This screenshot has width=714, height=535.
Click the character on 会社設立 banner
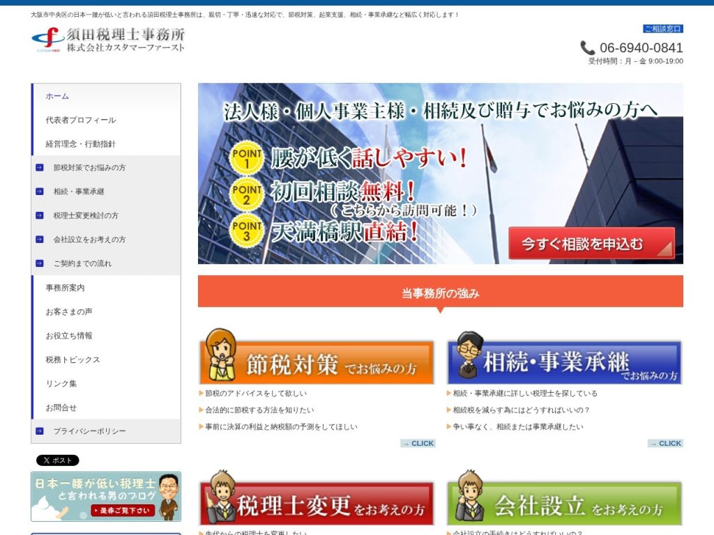pyautogui.click(x=471, y=497)
